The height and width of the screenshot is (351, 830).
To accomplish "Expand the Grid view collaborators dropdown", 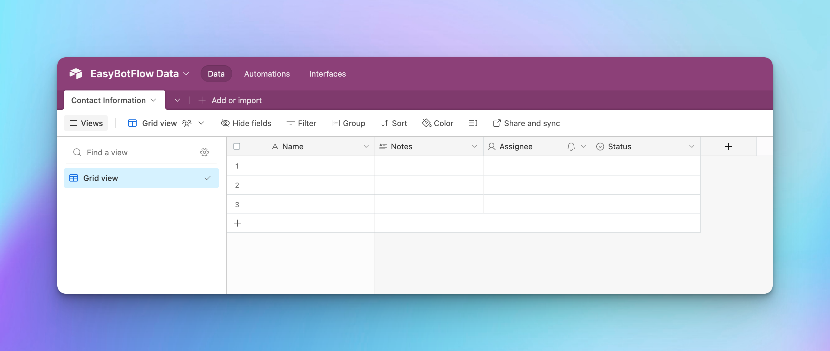I will click(200, 122).
